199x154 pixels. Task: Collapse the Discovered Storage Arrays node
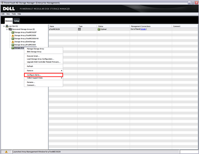coord(7,29)
